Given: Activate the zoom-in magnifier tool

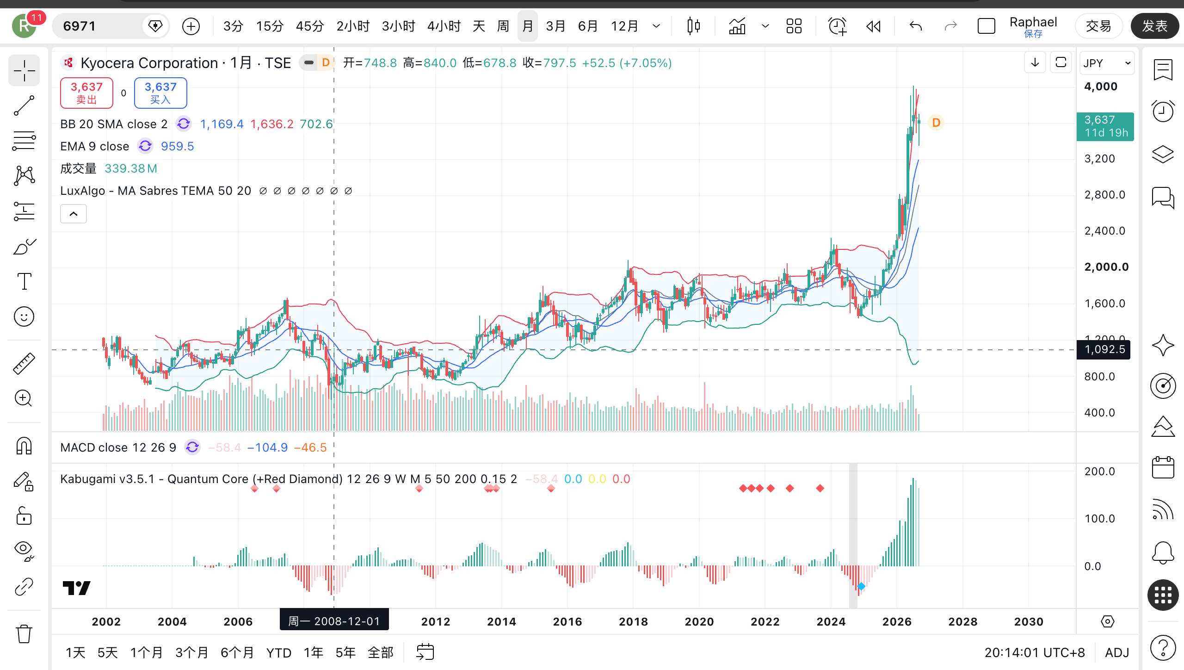Looking at the screenshot, I should (24, 398).
